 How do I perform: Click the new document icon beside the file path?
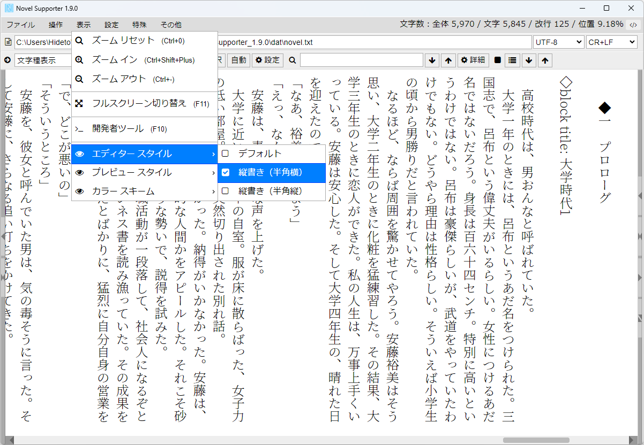(x=9, y=42)
